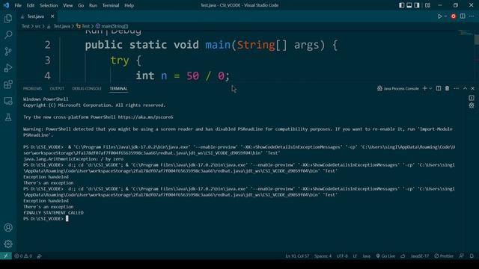Change language mode via 'Java' status entry
This screenshot has width=479, height=269.
pos(366,256)
